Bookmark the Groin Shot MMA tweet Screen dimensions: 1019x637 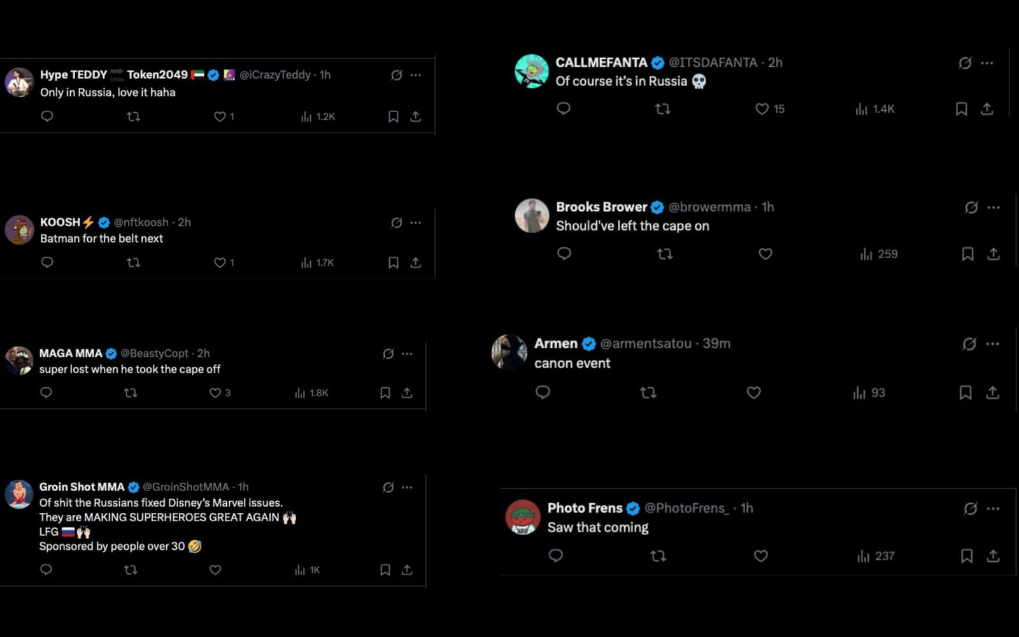click(x=385, y=570)
